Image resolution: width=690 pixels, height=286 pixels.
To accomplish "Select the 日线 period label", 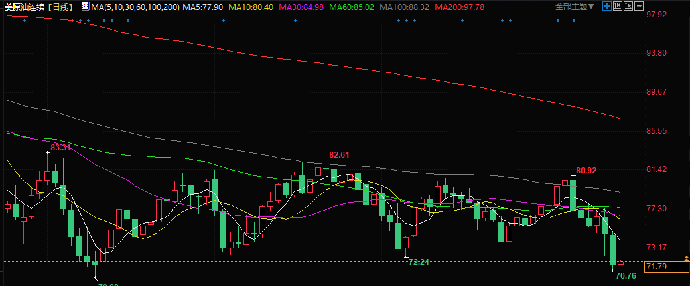I will (63, 7).
